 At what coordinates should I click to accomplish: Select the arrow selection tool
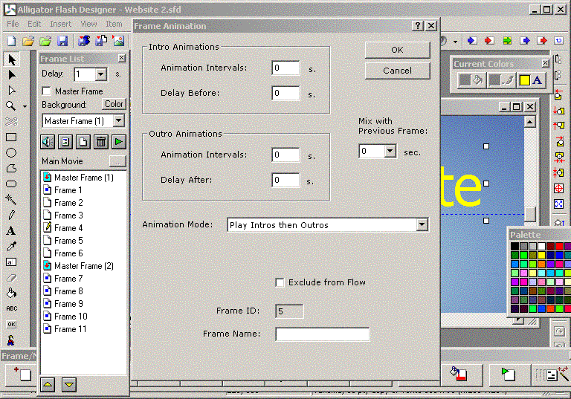12,59
